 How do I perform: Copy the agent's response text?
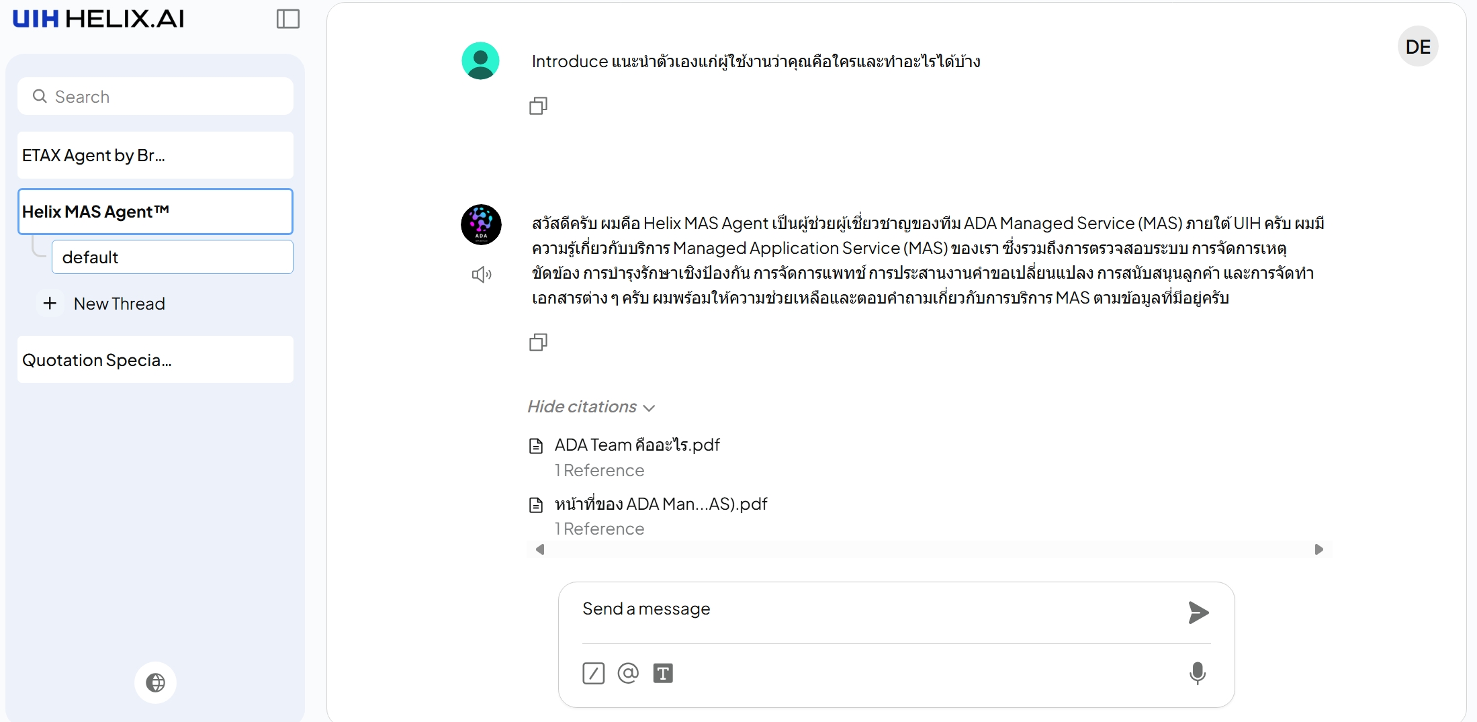(538, 343)
